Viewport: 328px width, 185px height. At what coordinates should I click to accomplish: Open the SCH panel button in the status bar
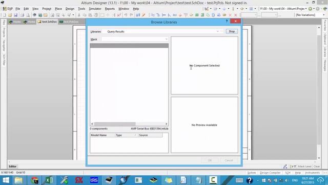point(288,173)
